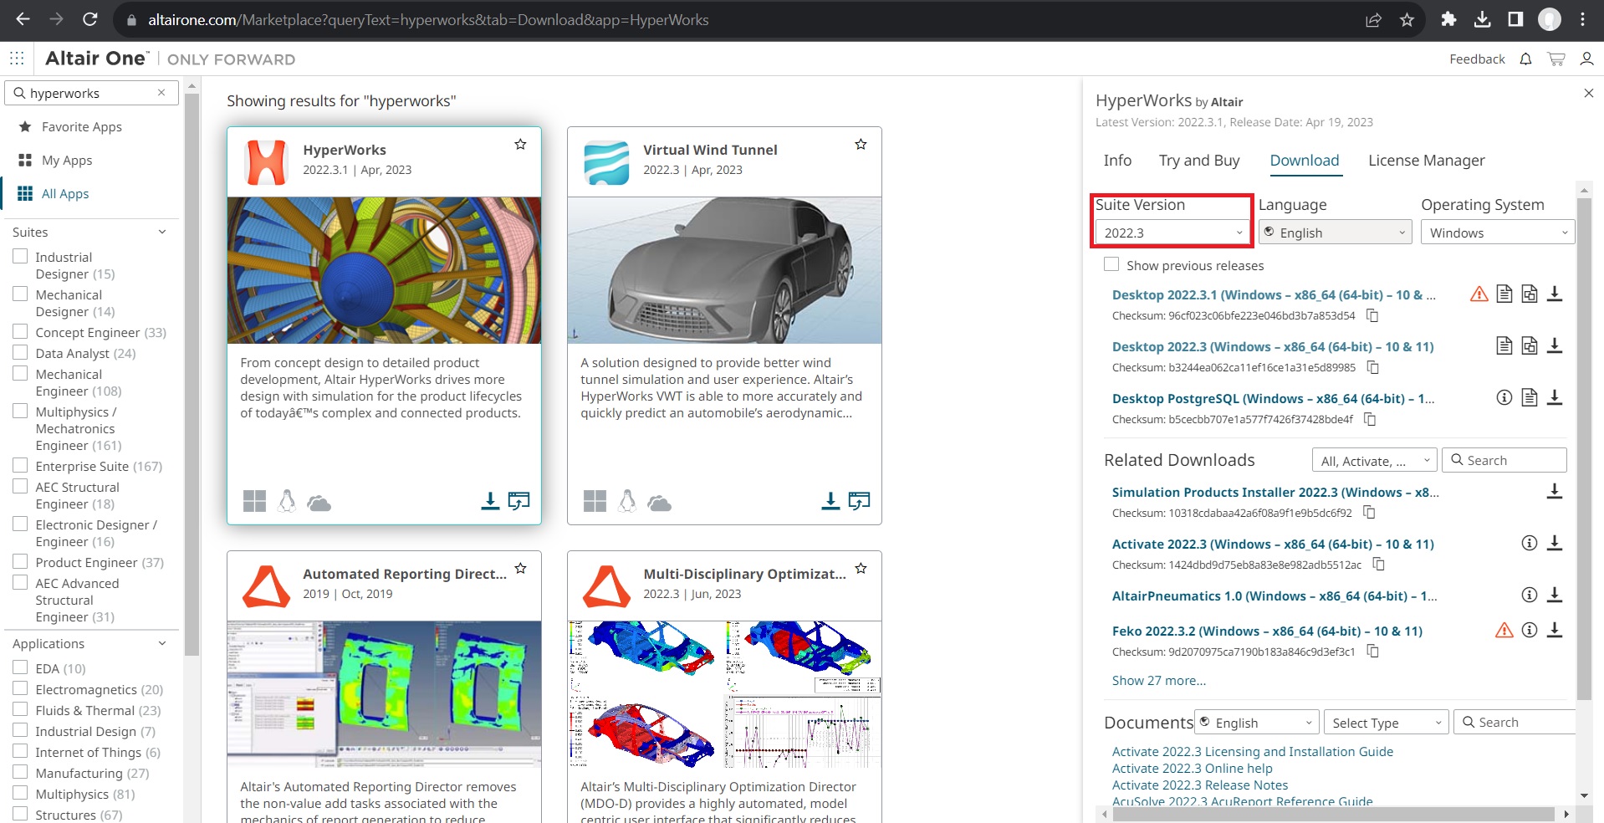The image size is (1604, 823).
Task: Change the Operating System dropdown
Action: coord(1496,233)
